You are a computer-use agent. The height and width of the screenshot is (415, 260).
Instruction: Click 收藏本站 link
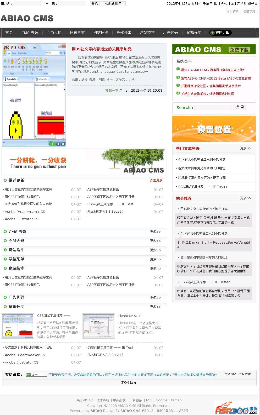click(249, 12)
